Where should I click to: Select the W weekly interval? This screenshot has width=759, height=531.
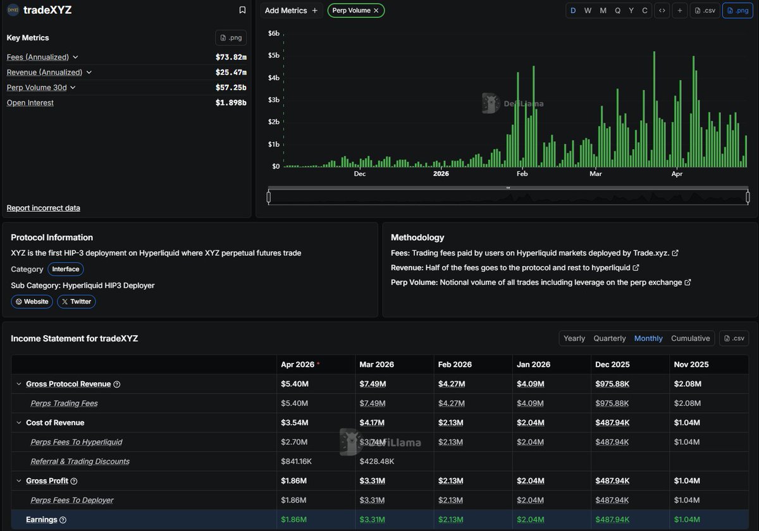pyautogui.click(x=588, y=10)
